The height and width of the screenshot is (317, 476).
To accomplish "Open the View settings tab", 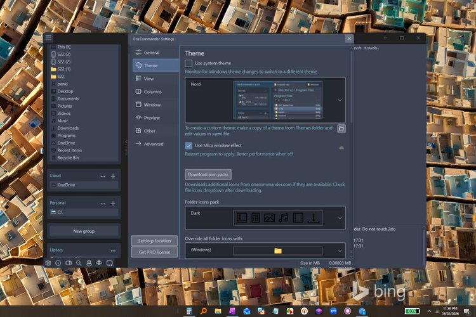I will pos(155,79).
